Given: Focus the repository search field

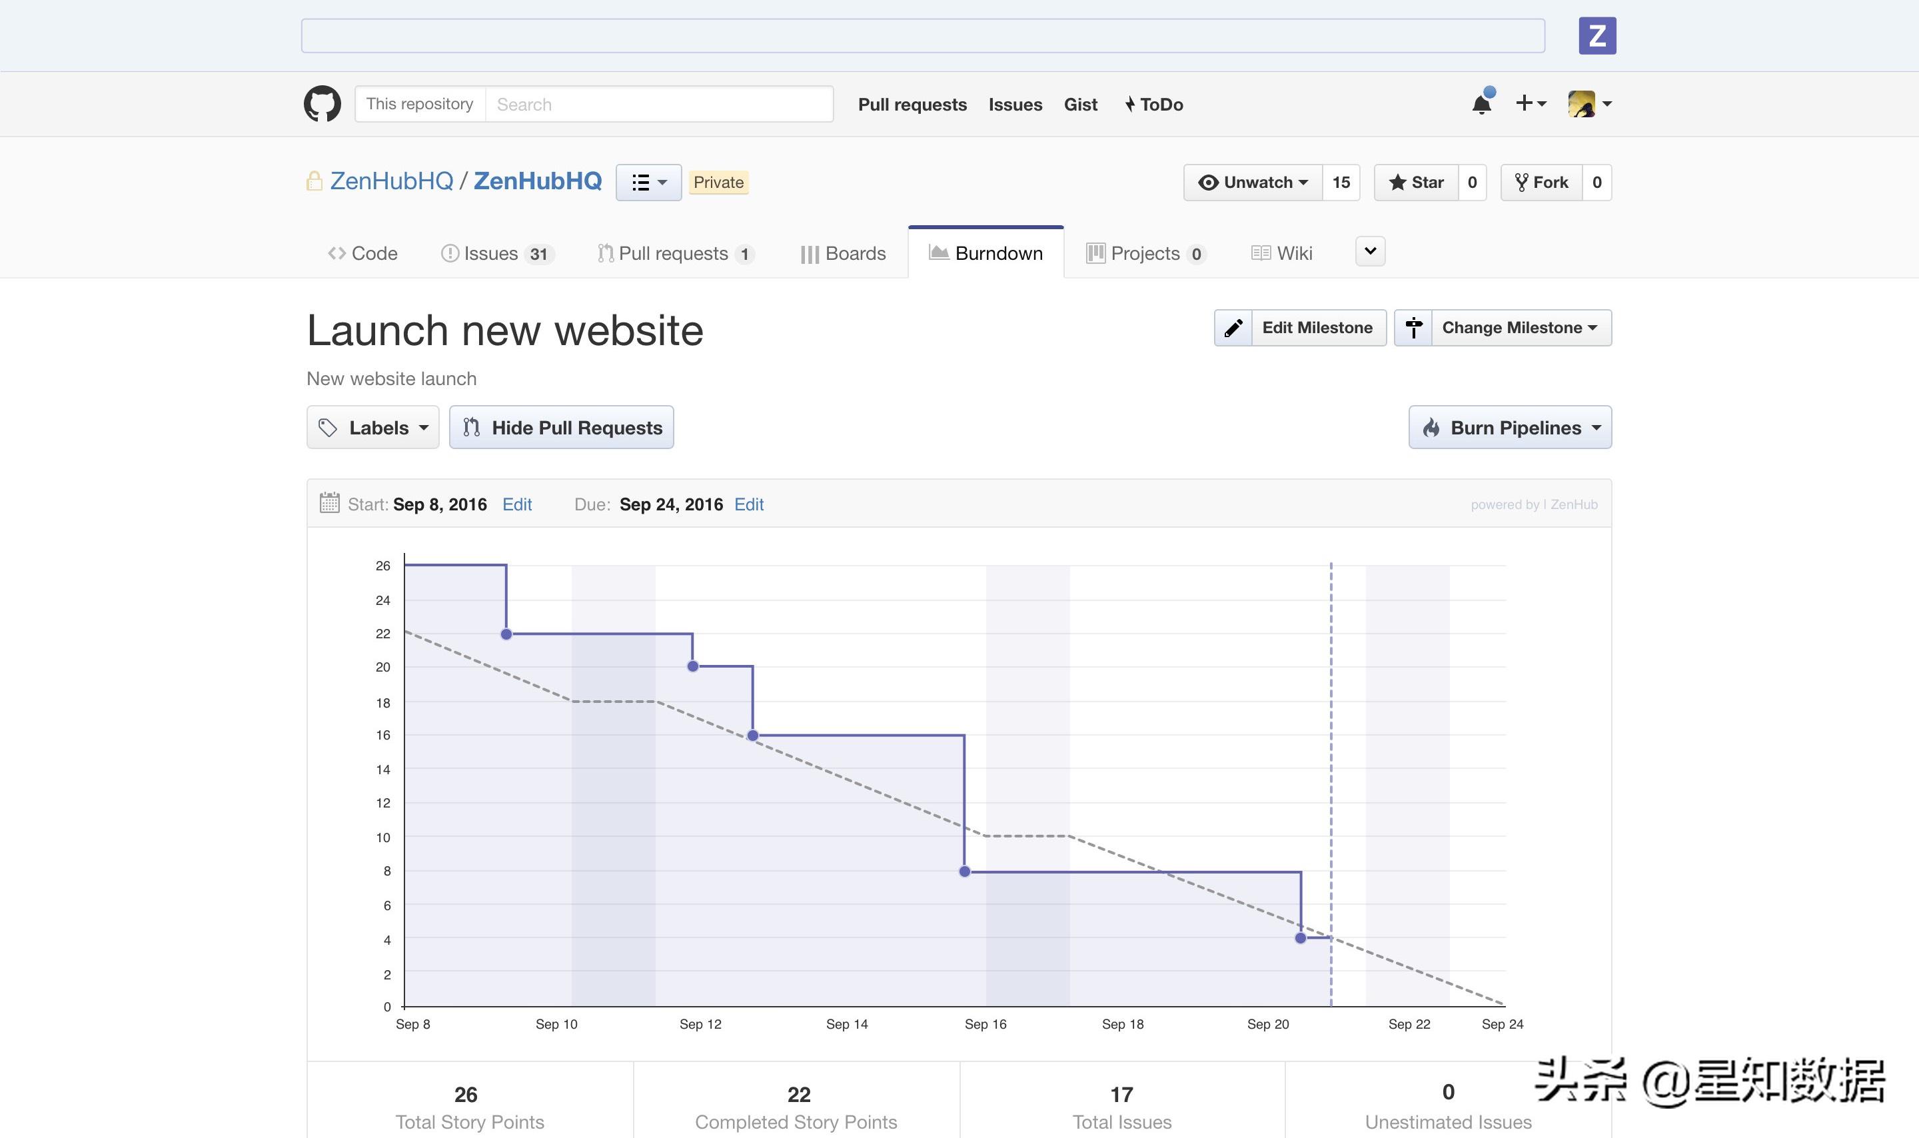Looking at the screenshot, I should (x=658, y=105).
